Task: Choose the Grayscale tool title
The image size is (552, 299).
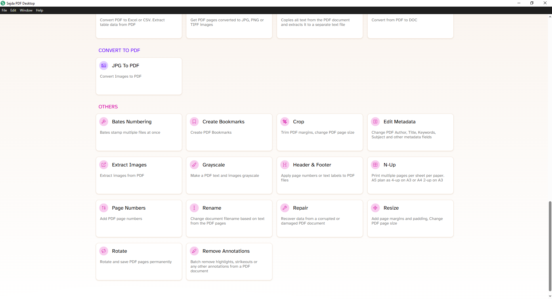Action: coord(214,165)
